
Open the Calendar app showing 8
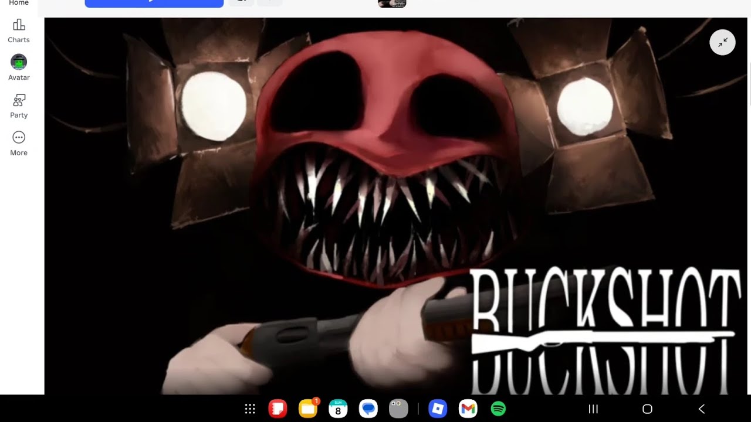coord(338,409)
